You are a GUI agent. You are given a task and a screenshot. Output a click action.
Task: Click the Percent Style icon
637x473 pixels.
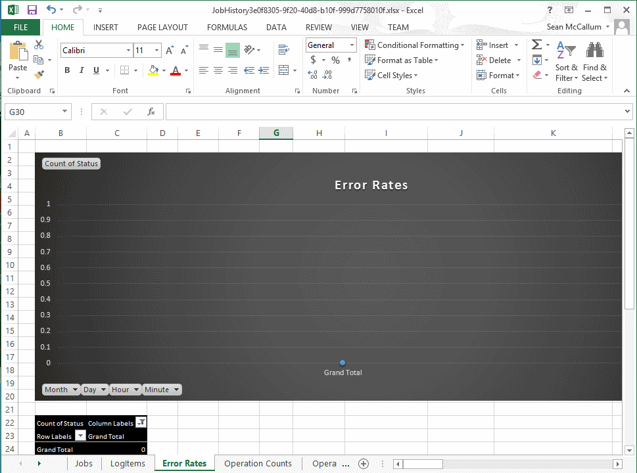pyautogui.click(x=335, y=60)
